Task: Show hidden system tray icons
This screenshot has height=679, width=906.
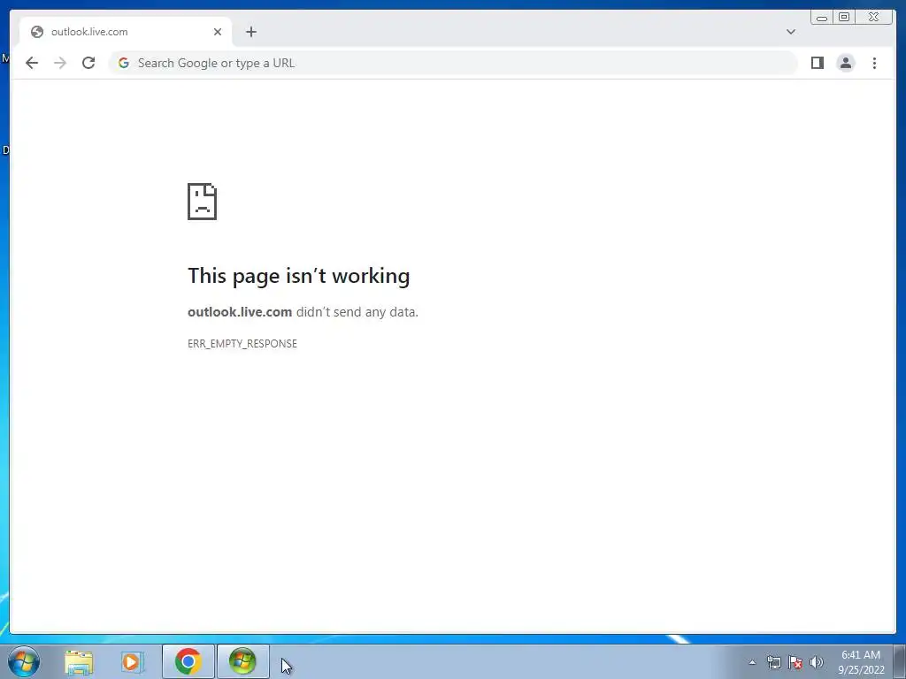Action: [752, 662]
